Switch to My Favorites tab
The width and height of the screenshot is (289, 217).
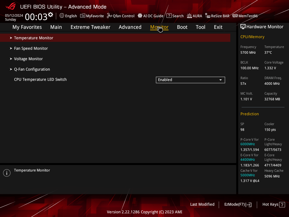(27, 27)
